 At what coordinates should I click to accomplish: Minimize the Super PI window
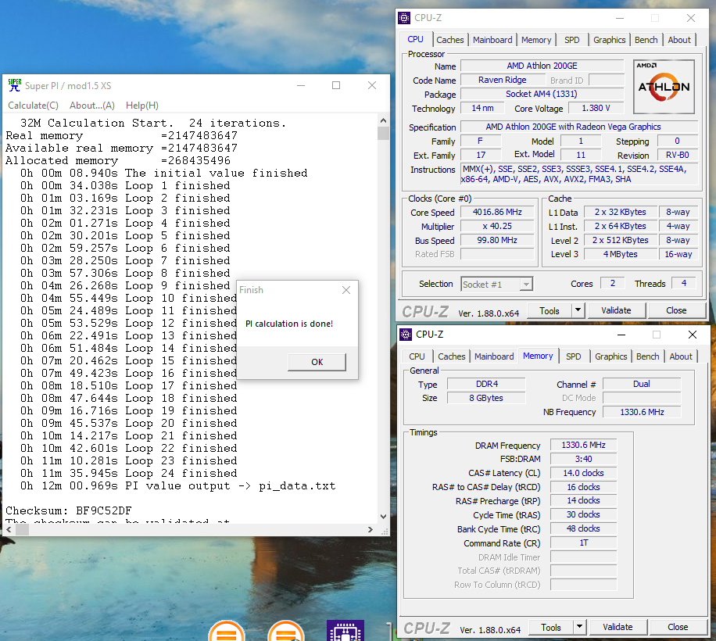tap(301, 85)
